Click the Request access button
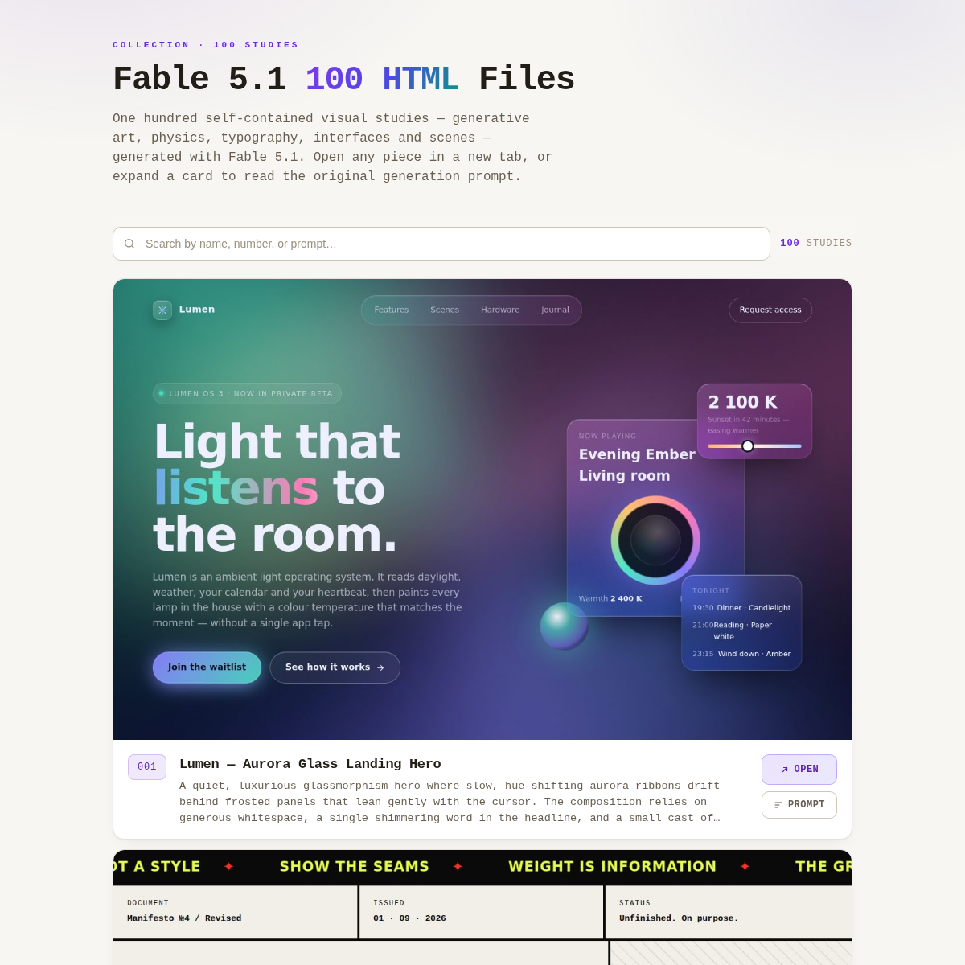The height and width of the screenshot is (965, 965). [x=770, y=310]
